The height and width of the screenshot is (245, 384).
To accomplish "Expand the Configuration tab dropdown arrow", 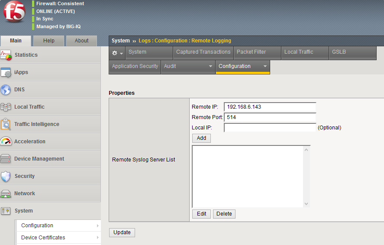I will (x=265, y=67).
